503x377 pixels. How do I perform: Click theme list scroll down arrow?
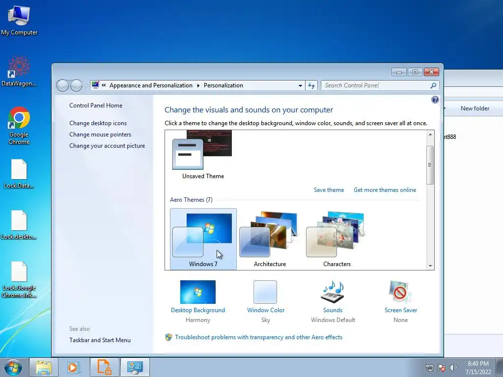click(430, 266)
